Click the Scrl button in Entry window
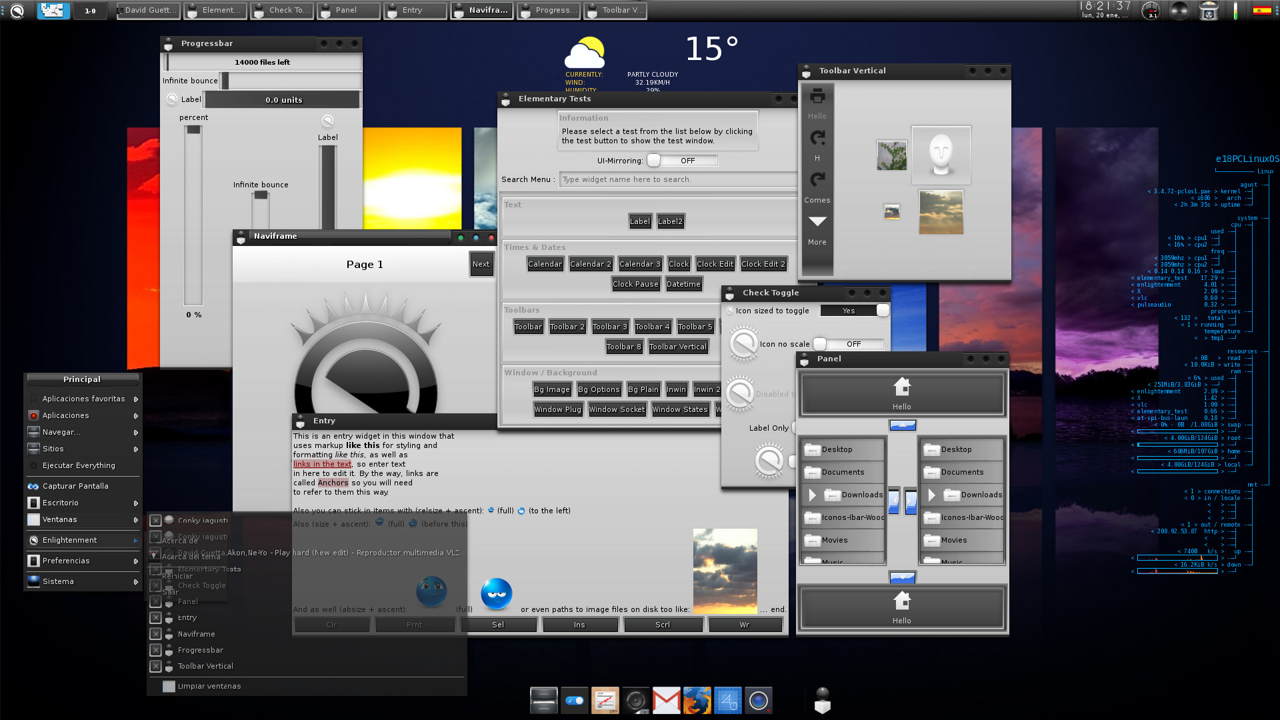 663,625
